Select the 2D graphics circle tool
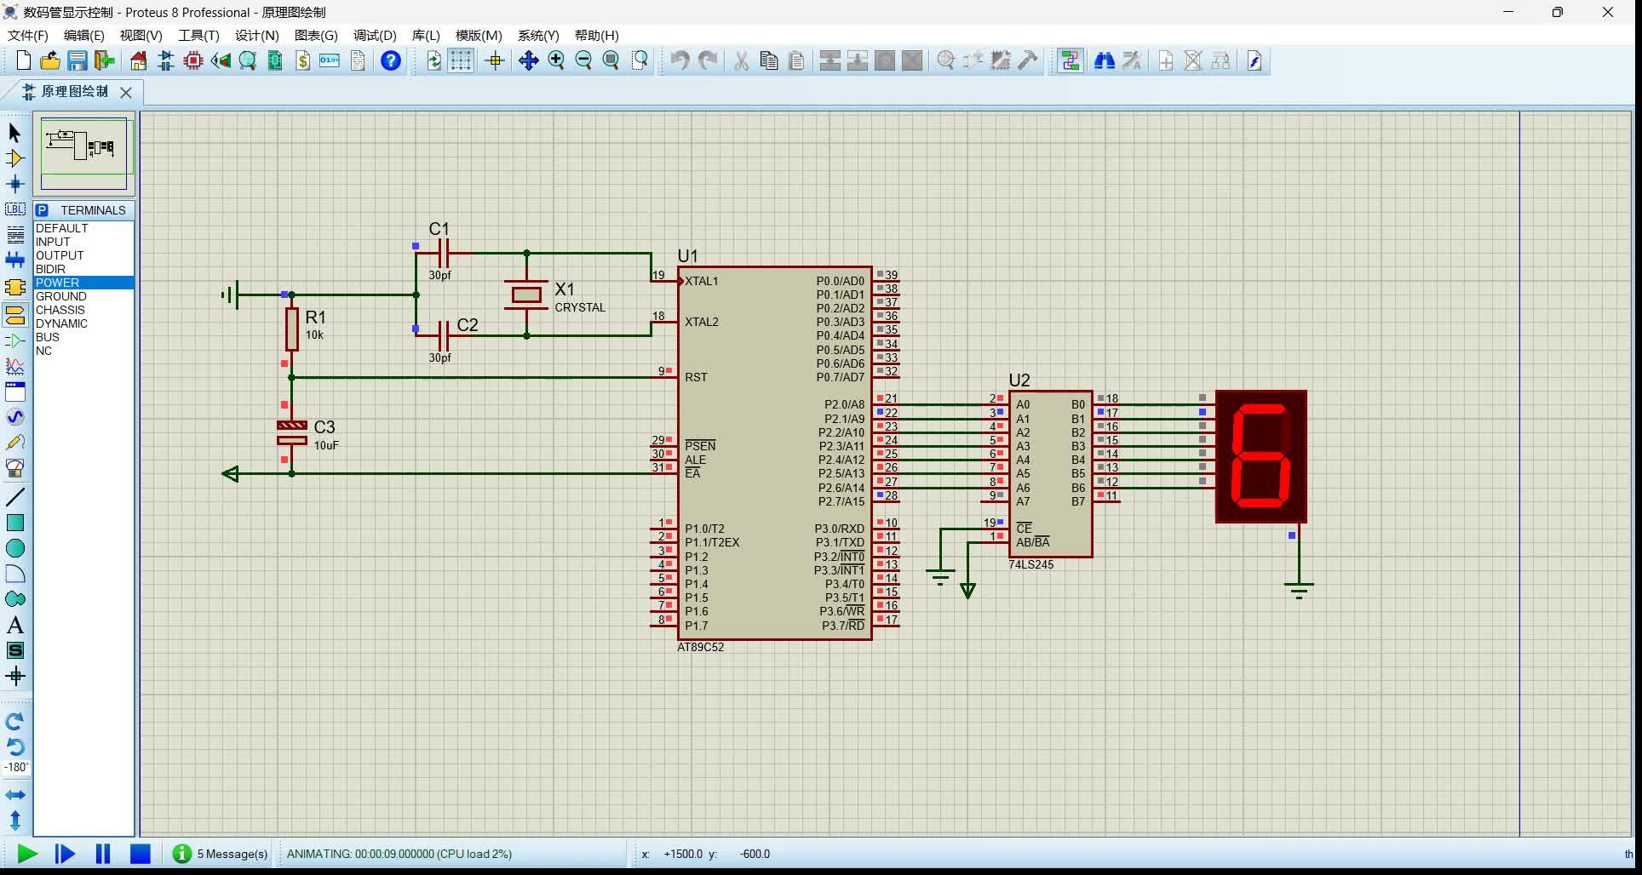The height and width of the screenshot is (875, 1642). point(14,548)
